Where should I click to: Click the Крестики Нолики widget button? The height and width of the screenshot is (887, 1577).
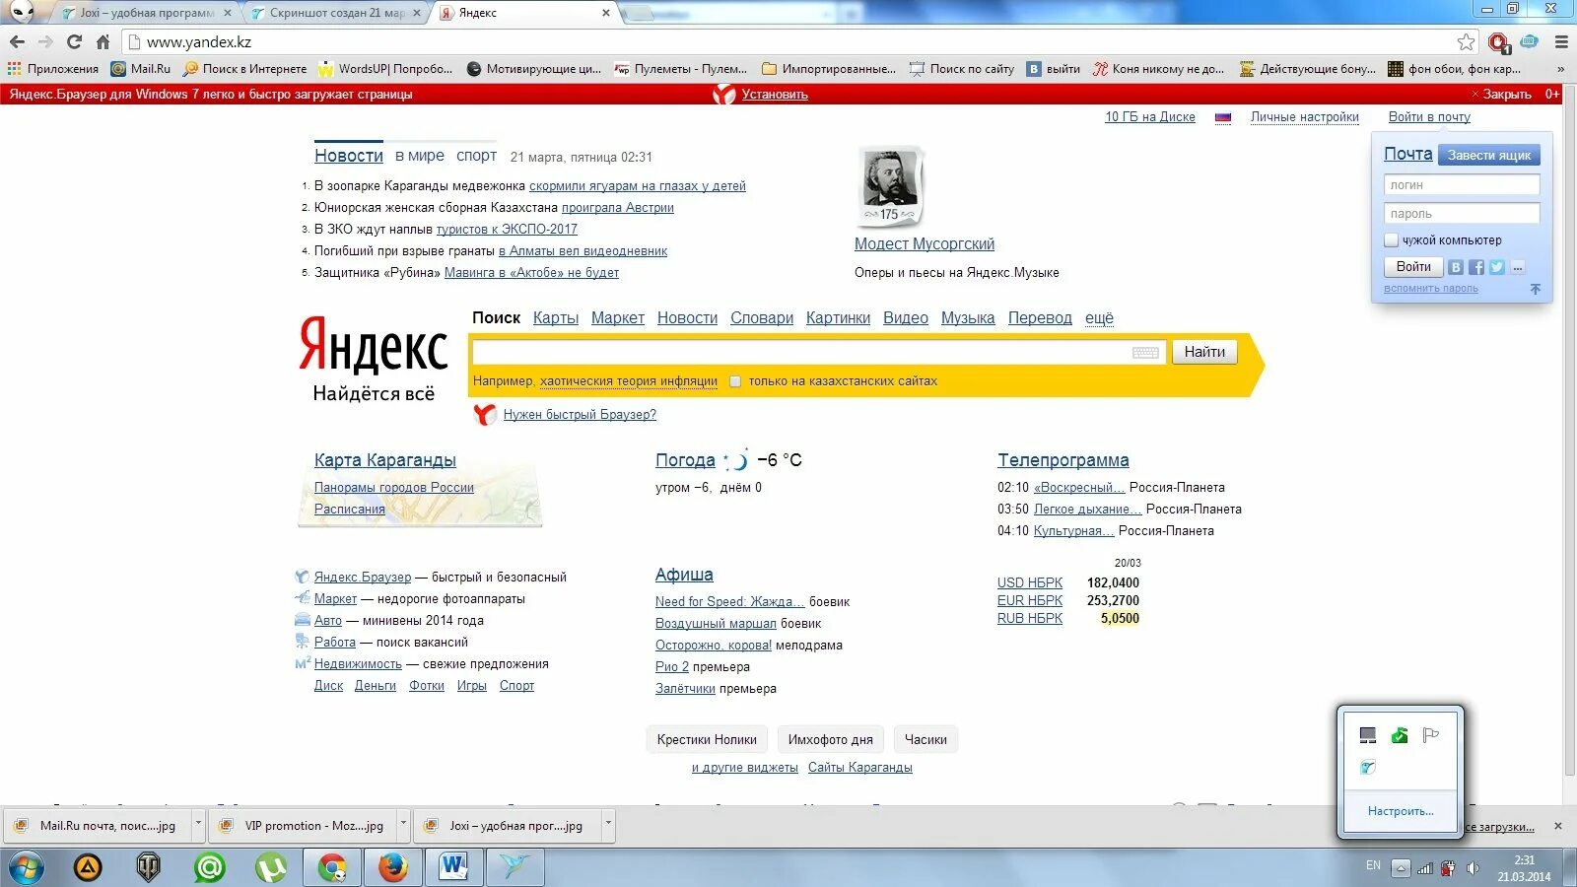(707, 740)
